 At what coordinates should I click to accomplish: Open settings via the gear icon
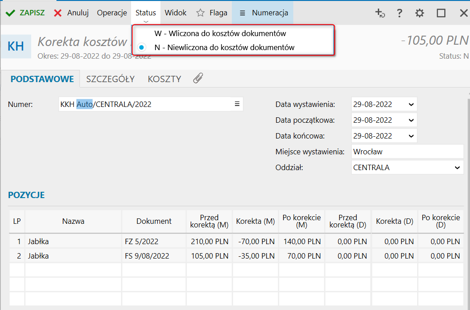pos(420,13)
